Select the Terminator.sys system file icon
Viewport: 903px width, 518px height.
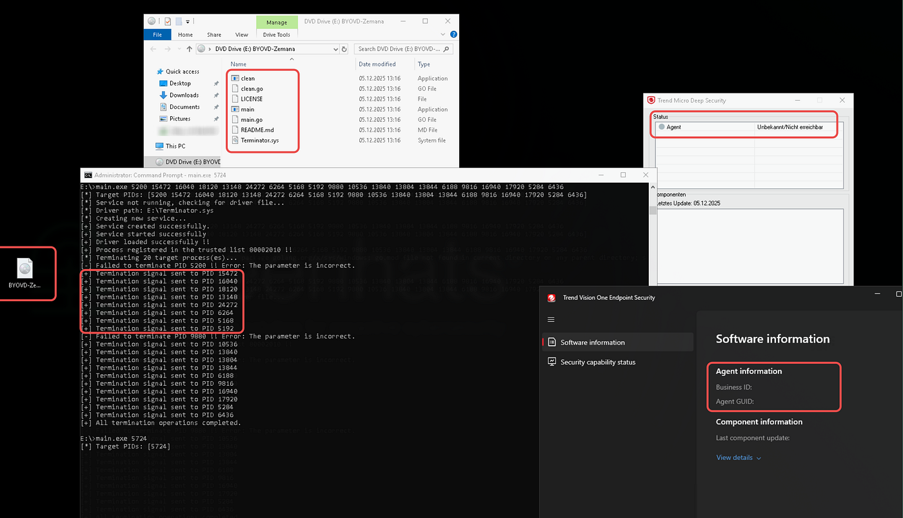(235, 140)
